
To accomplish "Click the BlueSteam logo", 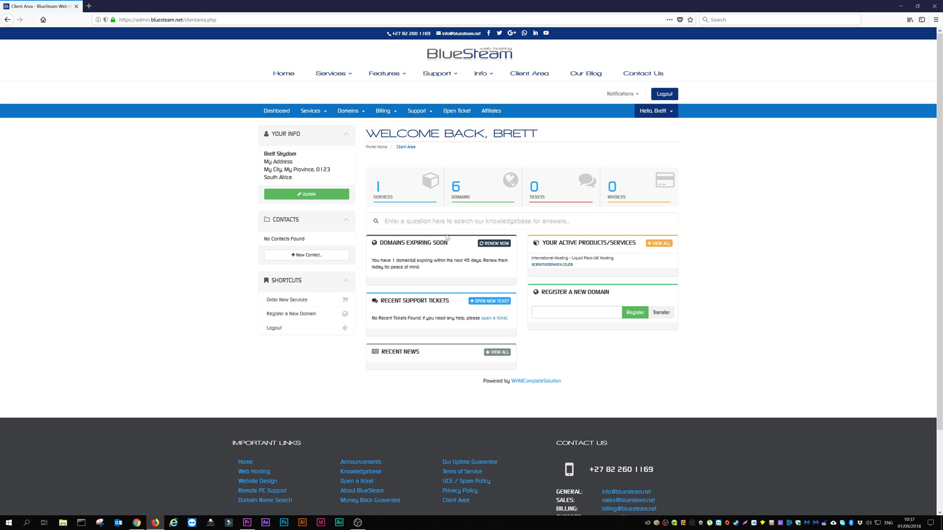I will point(470,53).
